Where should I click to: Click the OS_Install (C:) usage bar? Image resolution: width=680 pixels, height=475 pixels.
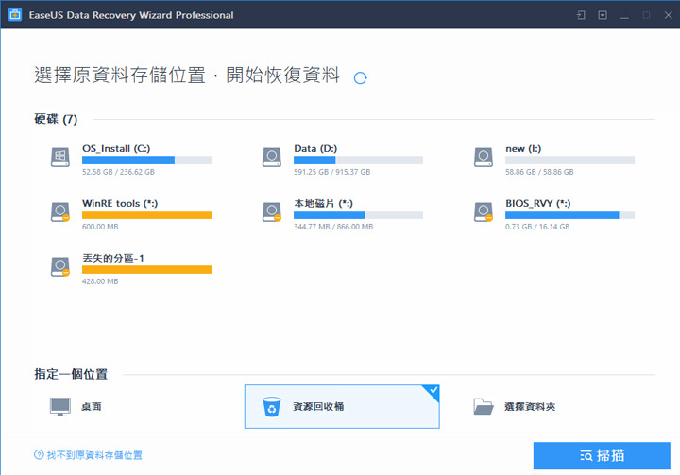(x=146, y=161)
